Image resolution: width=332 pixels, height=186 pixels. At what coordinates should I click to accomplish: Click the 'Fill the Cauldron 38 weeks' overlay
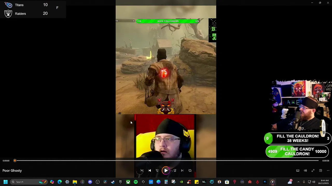coord(298,138)
